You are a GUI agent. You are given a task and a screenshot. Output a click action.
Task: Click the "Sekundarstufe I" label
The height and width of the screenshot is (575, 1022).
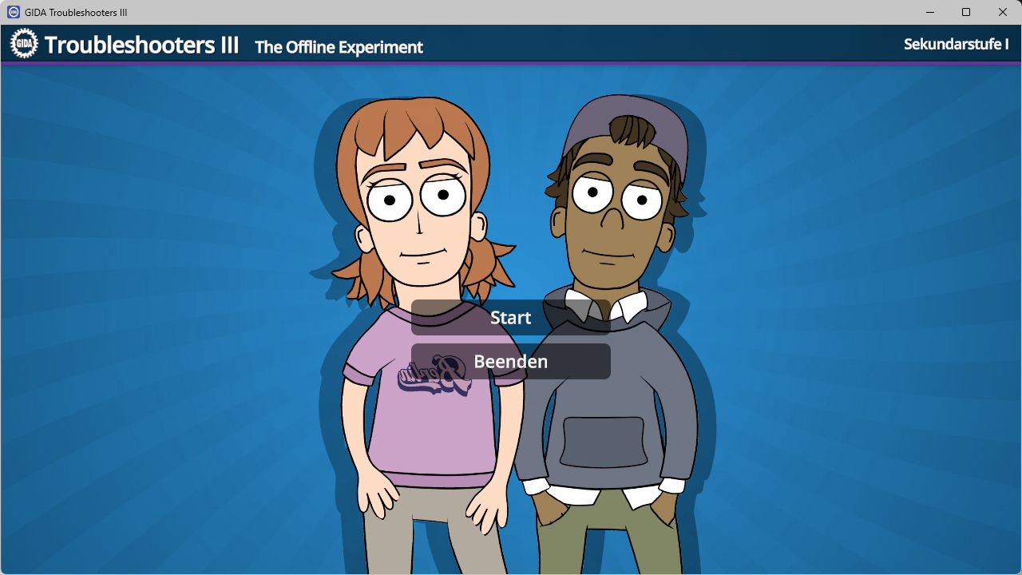(x=956, y=44)
